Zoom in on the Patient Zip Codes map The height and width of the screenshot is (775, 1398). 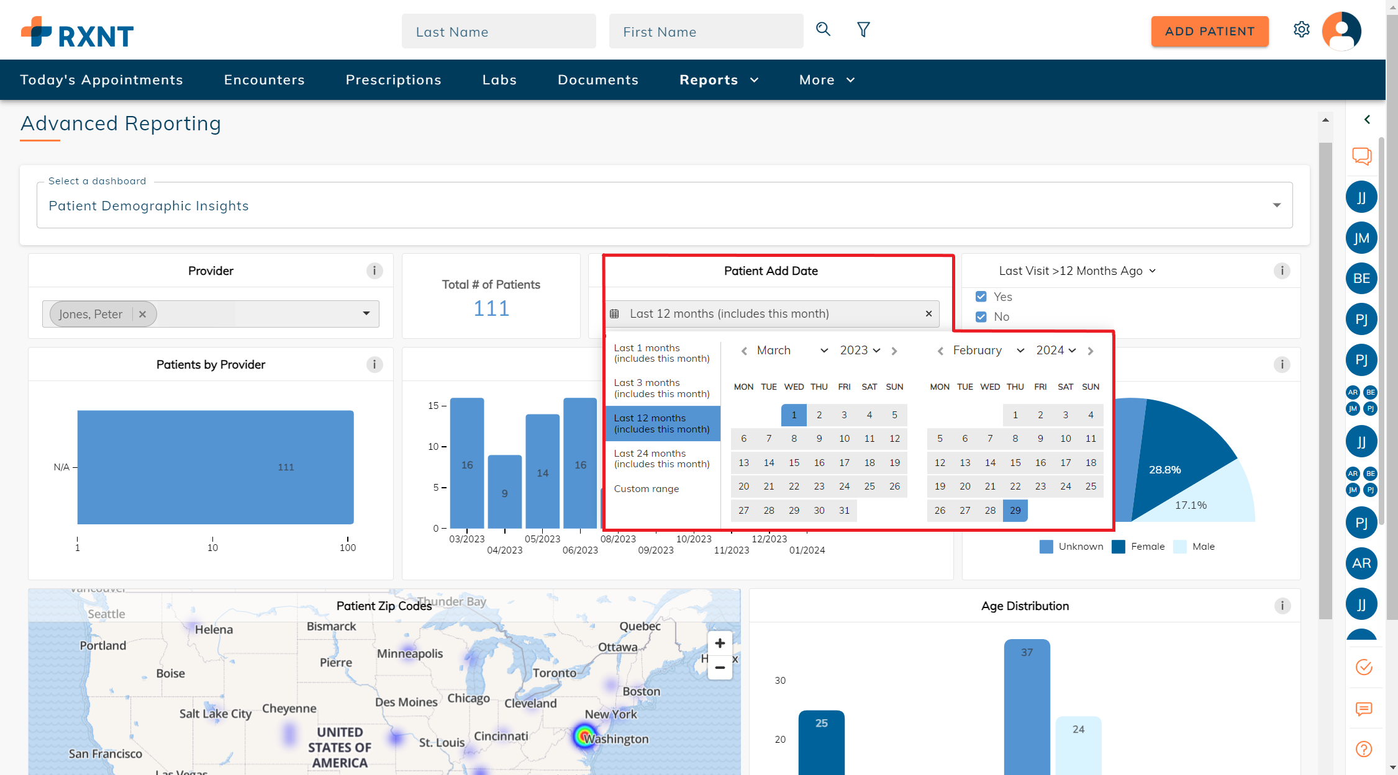coord(720,643)
